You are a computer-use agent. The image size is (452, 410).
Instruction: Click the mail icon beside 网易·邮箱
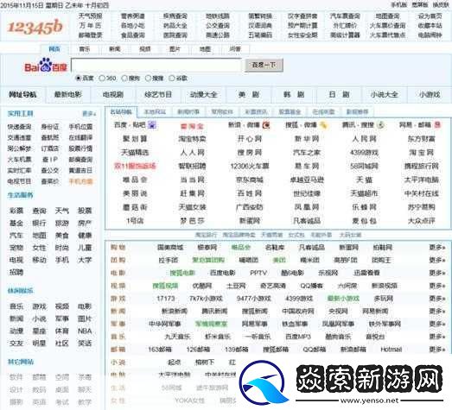click(437, 125)
